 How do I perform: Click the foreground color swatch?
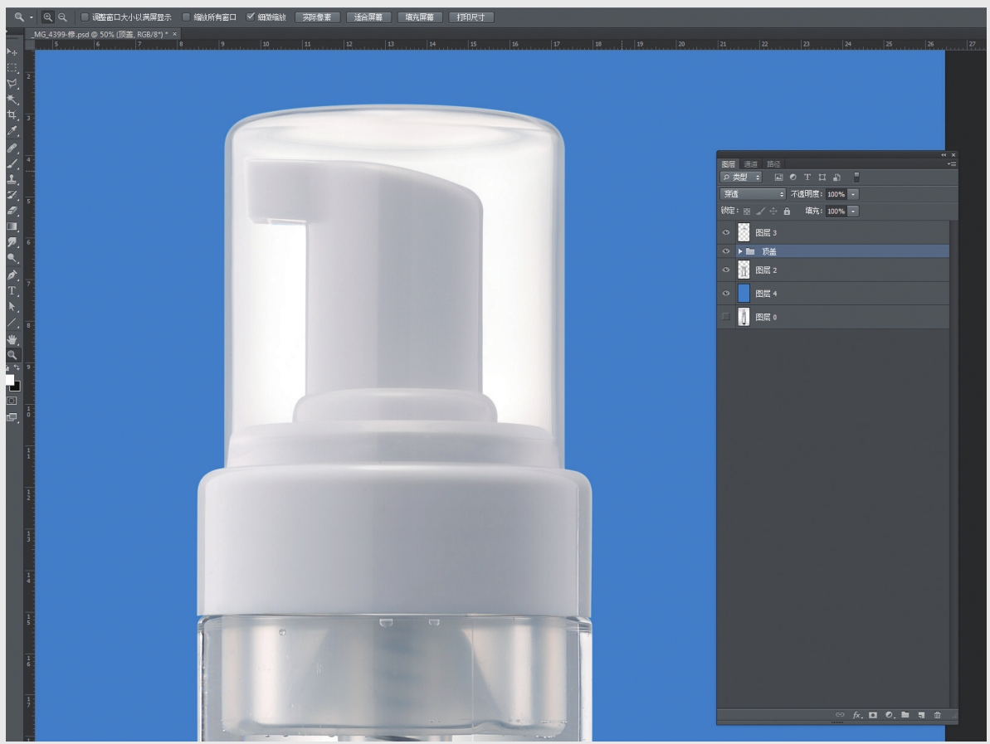pyautogui.click(x=10, y=379)
